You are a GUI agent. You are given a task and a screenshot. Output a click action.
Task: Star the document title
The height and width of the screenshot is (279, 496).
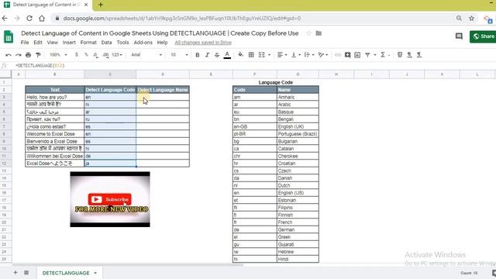(308, 33)
